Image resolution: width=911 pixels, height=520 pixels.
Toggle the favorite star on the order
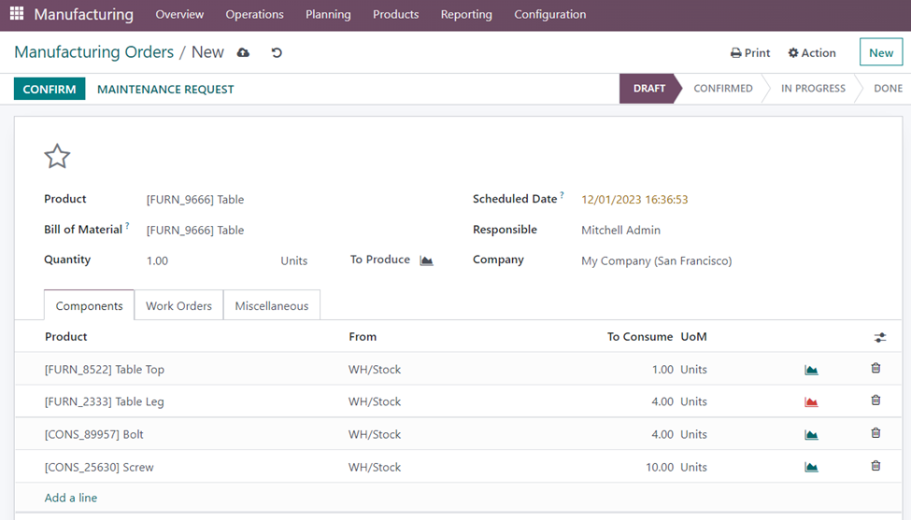57,157
